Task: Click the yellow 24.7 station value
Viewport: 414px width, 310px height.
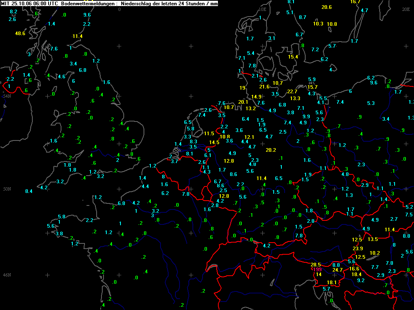Action: tap(338, 270)
